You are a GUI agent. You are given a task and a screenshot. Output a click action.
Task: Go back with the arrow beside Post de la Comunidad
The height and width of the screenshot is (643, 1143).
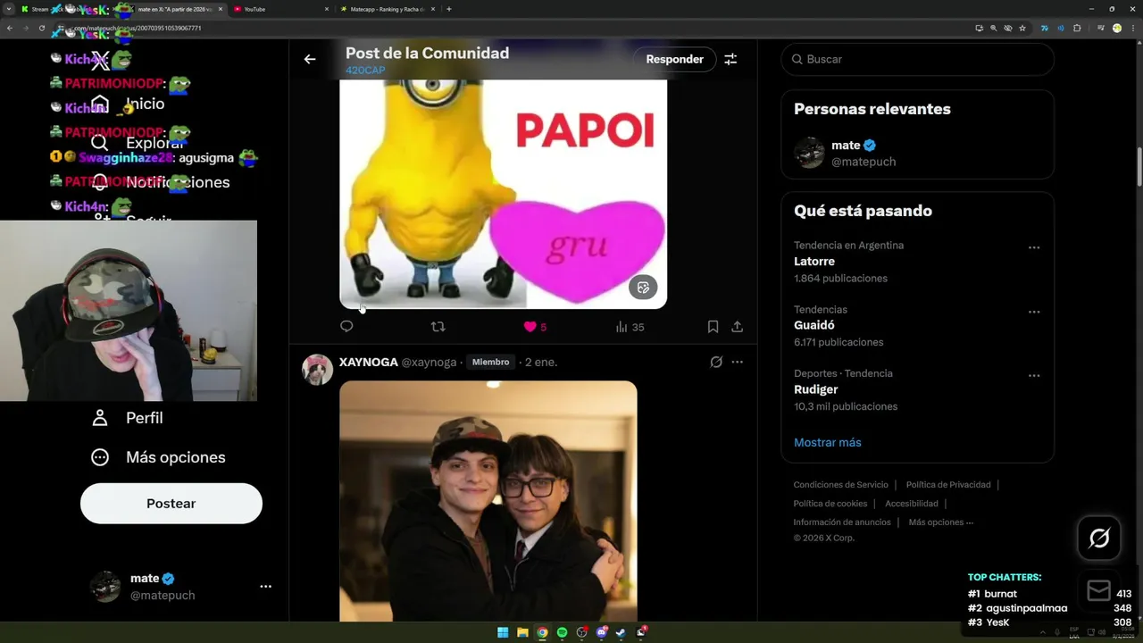(x=310, y=59)
